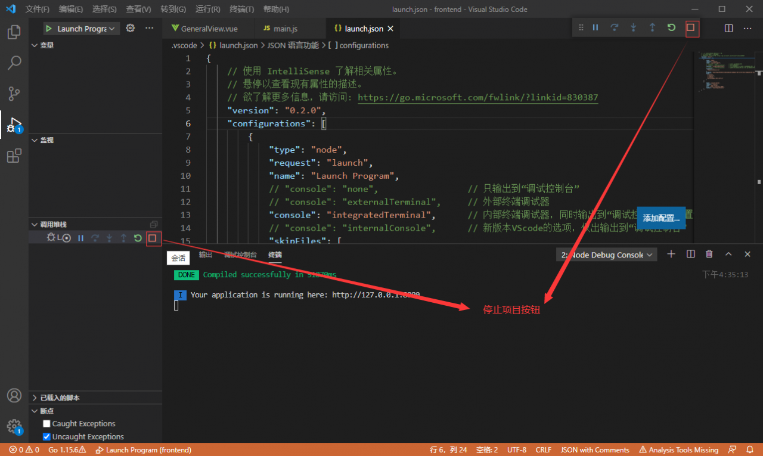Viewport: 763px width, 456px height.
Task: Click Go 1.15.6 in status bar
Action: [x=67, y=450]
